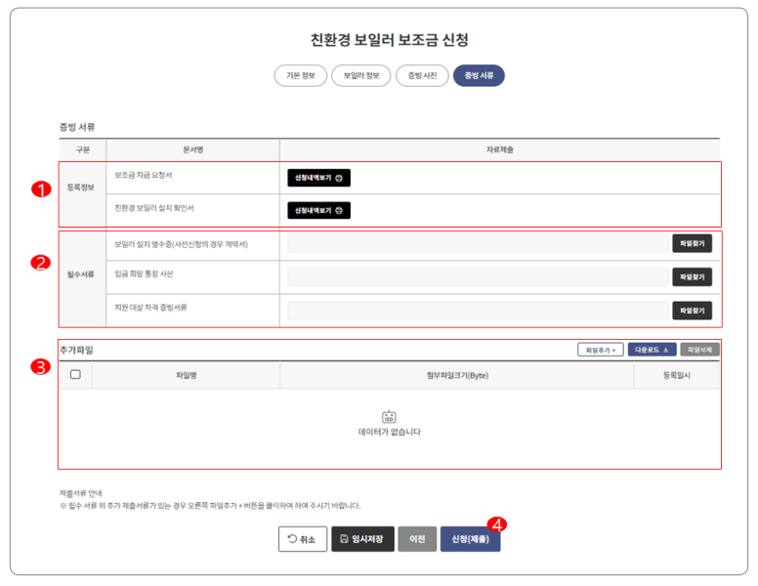Focus the 지원 대상 자격 증빙서류 file field
Viewport: 758px width, 586px height.
click(478, 311)
